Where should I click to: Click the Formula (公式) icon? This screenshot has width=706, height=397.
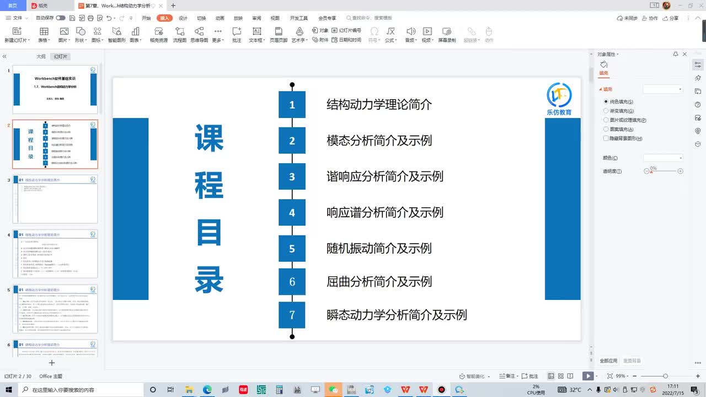coord(391,31)
